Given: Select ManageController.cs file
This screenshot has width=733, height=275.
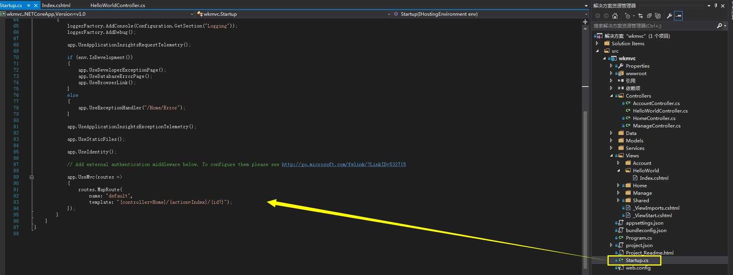Looking at the screenshot, I should 656,126.
